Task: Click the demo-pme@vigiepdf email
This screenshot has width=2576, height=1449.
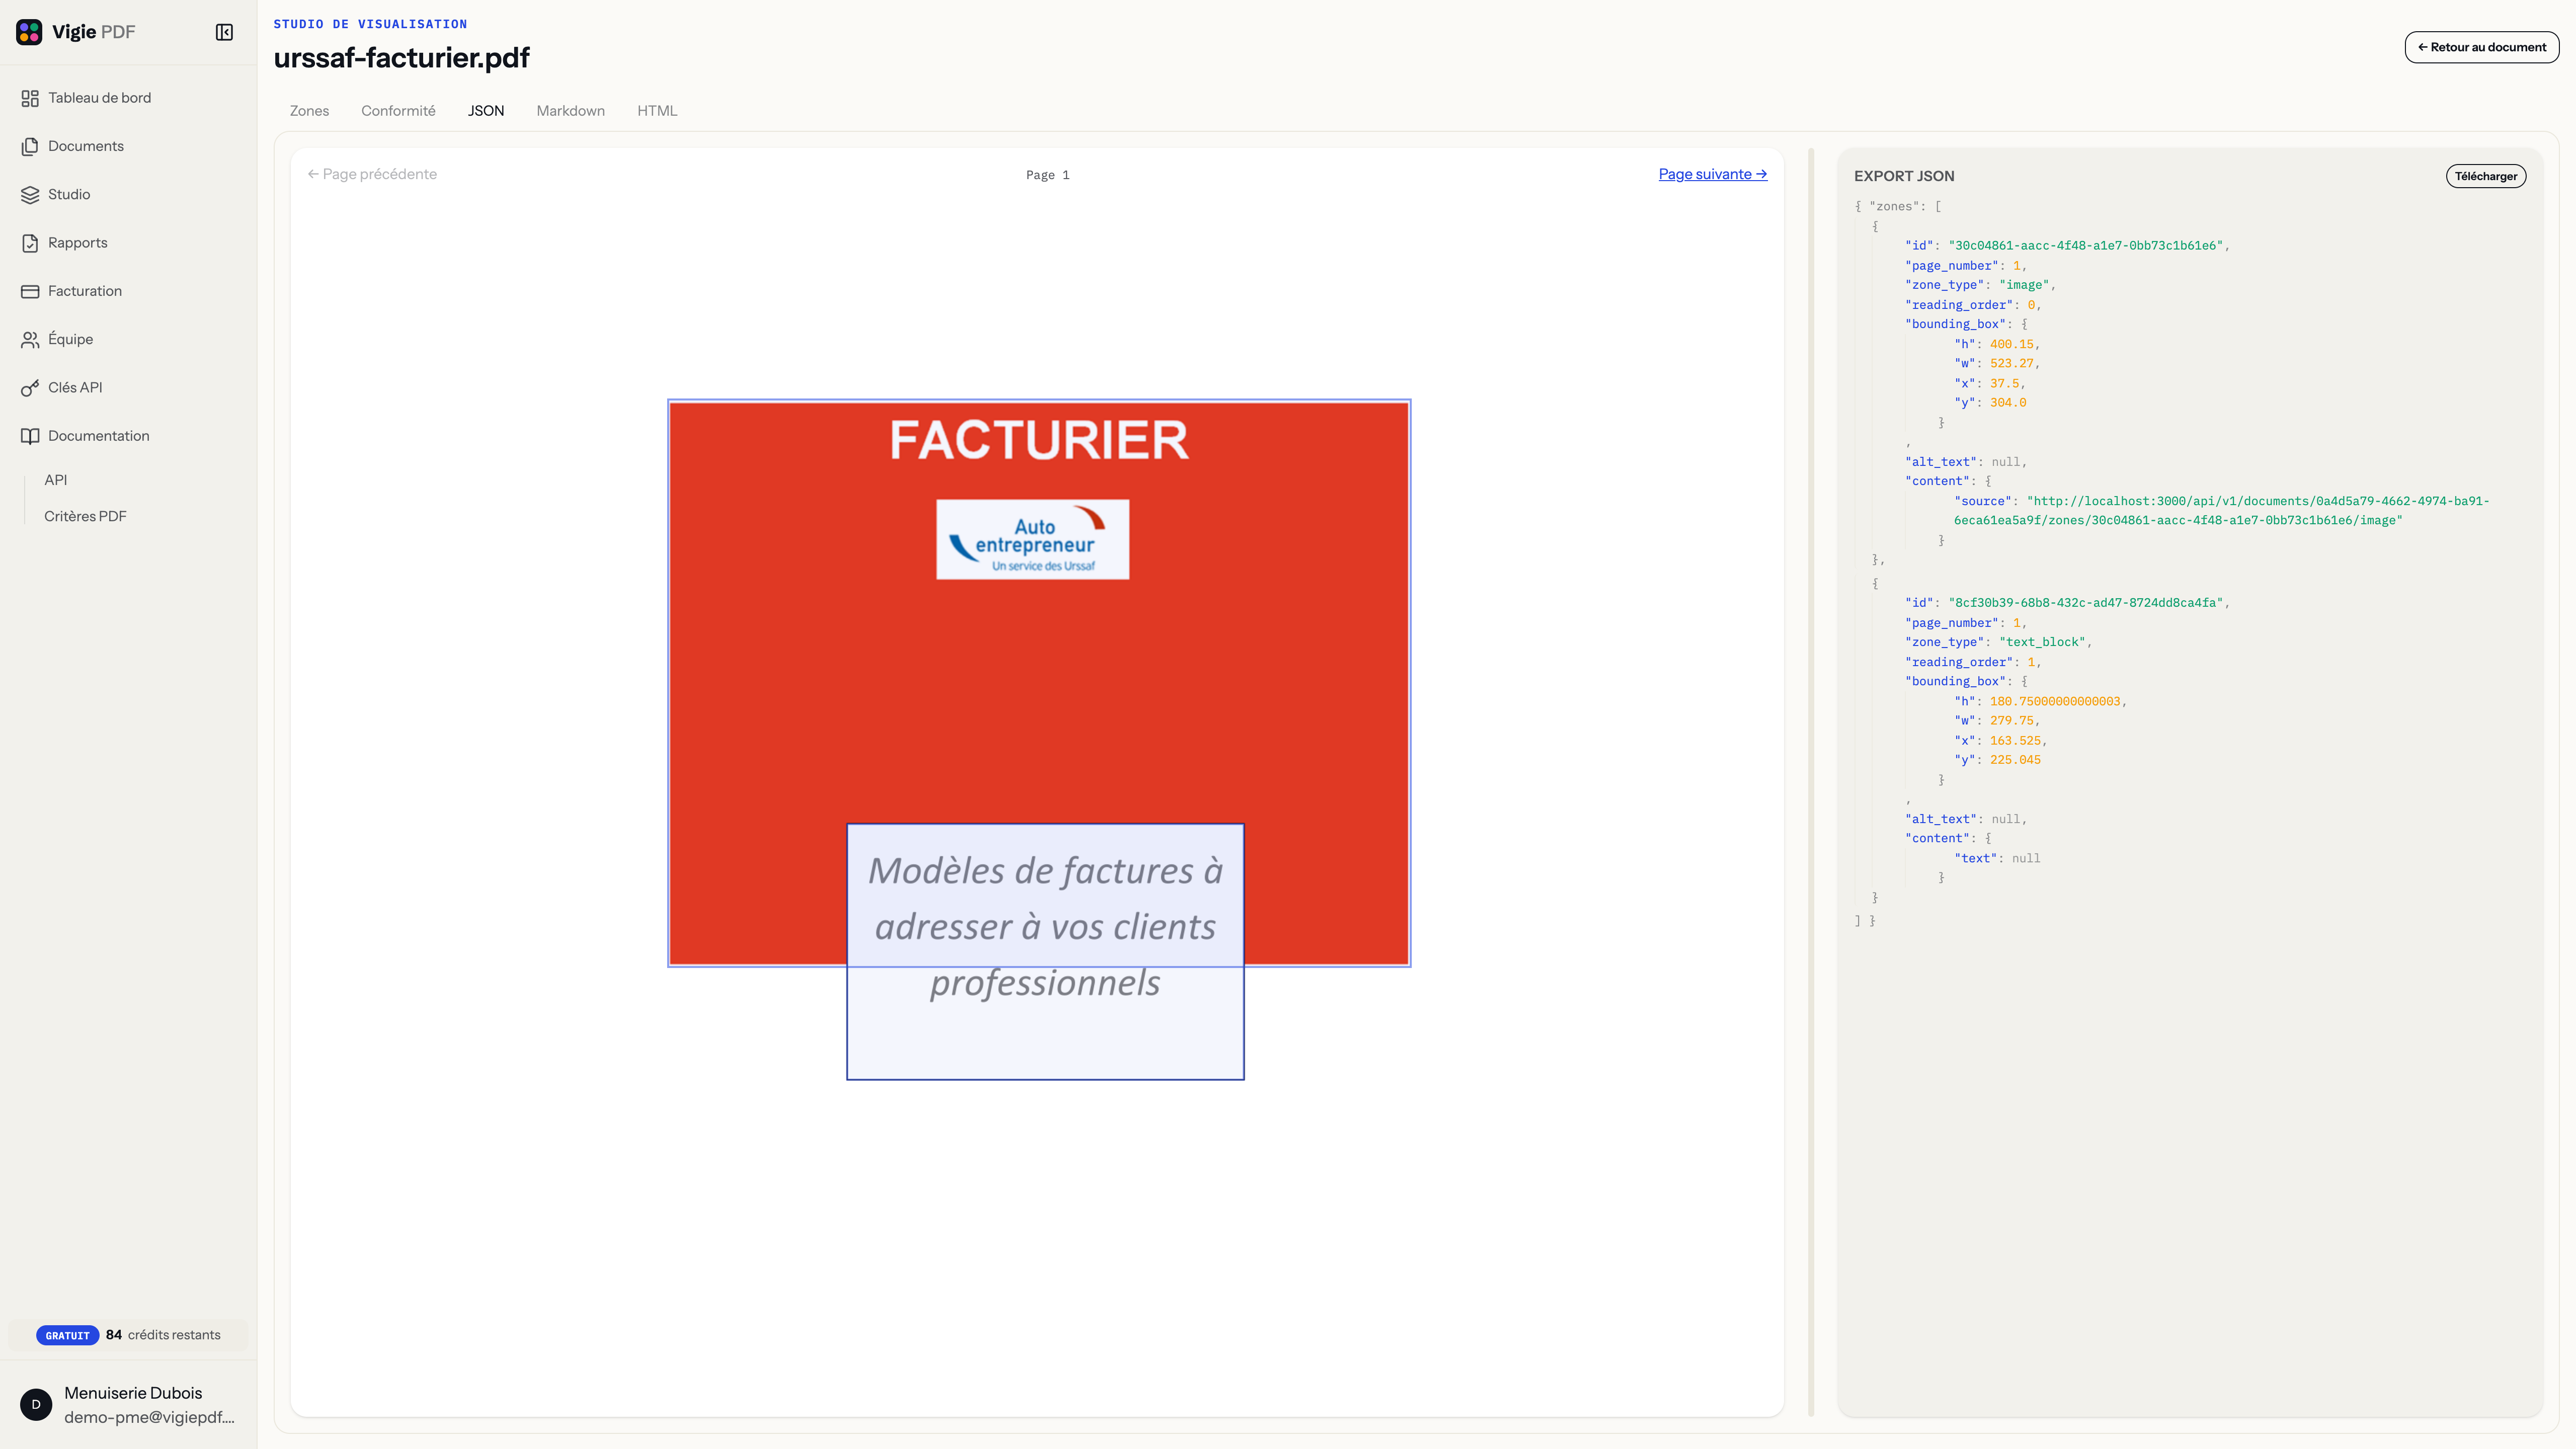Action: coord(149,1417)
